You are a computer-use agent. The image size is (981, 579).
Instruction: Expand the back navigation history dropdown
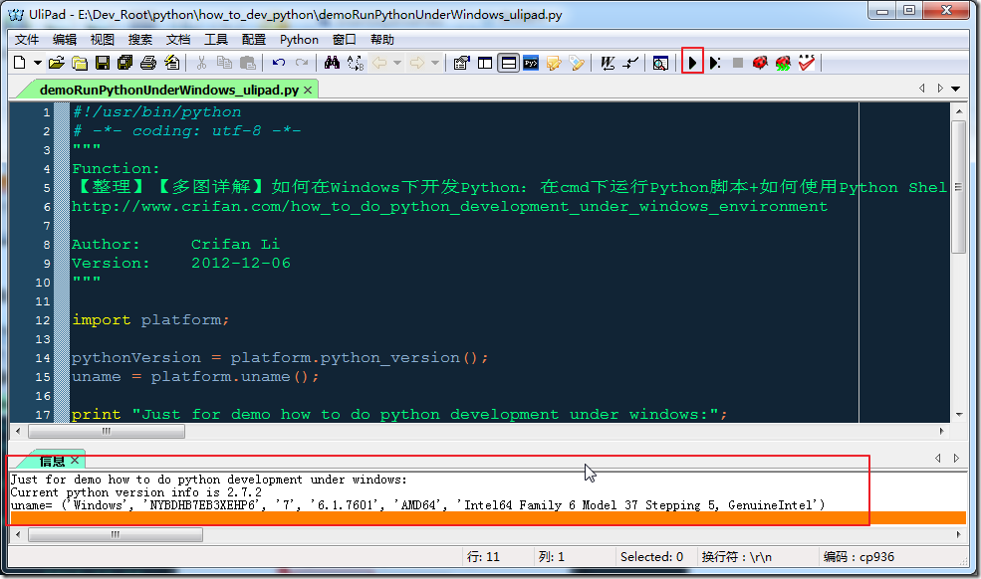pos(397,63)
